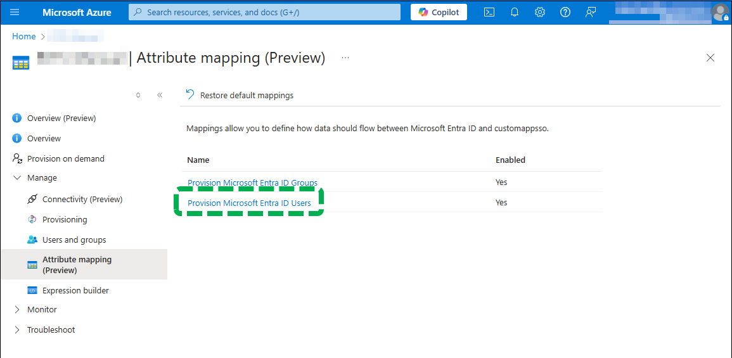
Task: Expand the Troubleshoot section
Action: [x=17, y=330]
